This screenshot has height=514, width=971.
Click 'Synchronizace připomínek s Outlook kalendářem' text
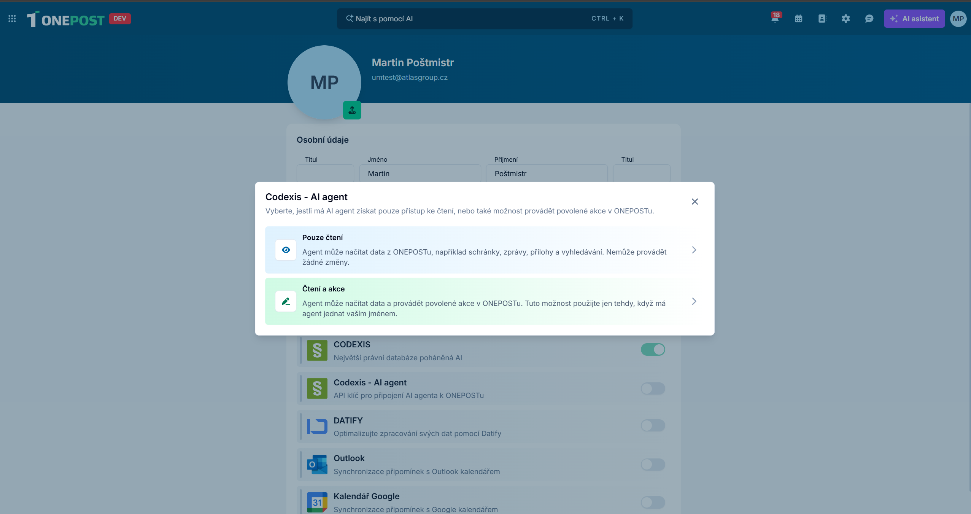[x=417, y=472]
